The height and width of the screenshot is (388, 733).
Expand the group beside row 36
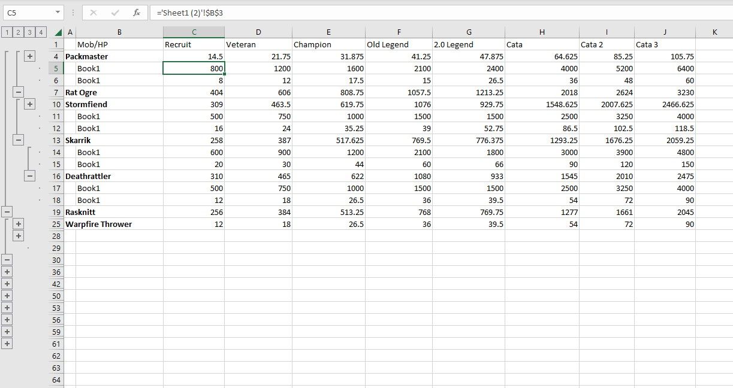(7, 272)
